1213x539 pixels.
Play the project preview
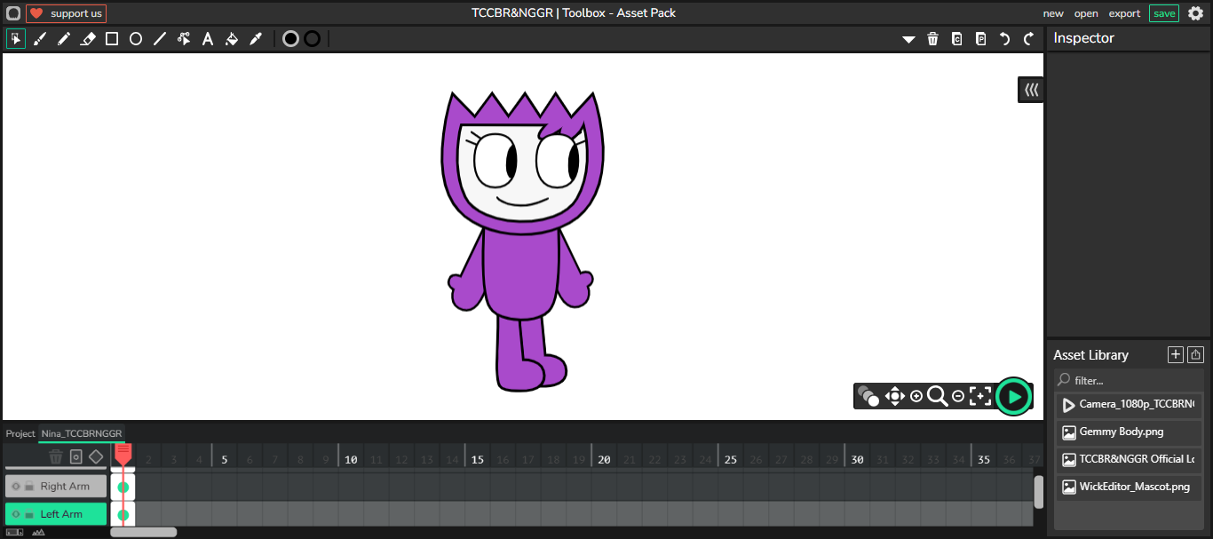point(1014,396)
